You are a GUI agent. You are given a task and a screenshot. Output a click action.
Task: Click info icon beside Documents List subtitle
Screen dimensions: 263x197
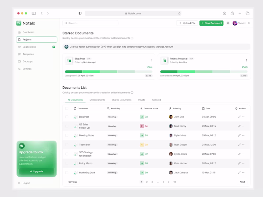coord(132,93)
